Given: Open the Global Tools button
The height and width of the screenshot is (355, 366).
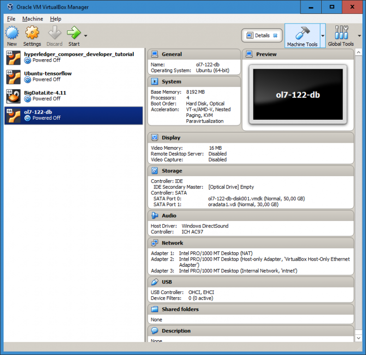Looking at the screenshot, I should pyautogui.click(x=341, y=36).
